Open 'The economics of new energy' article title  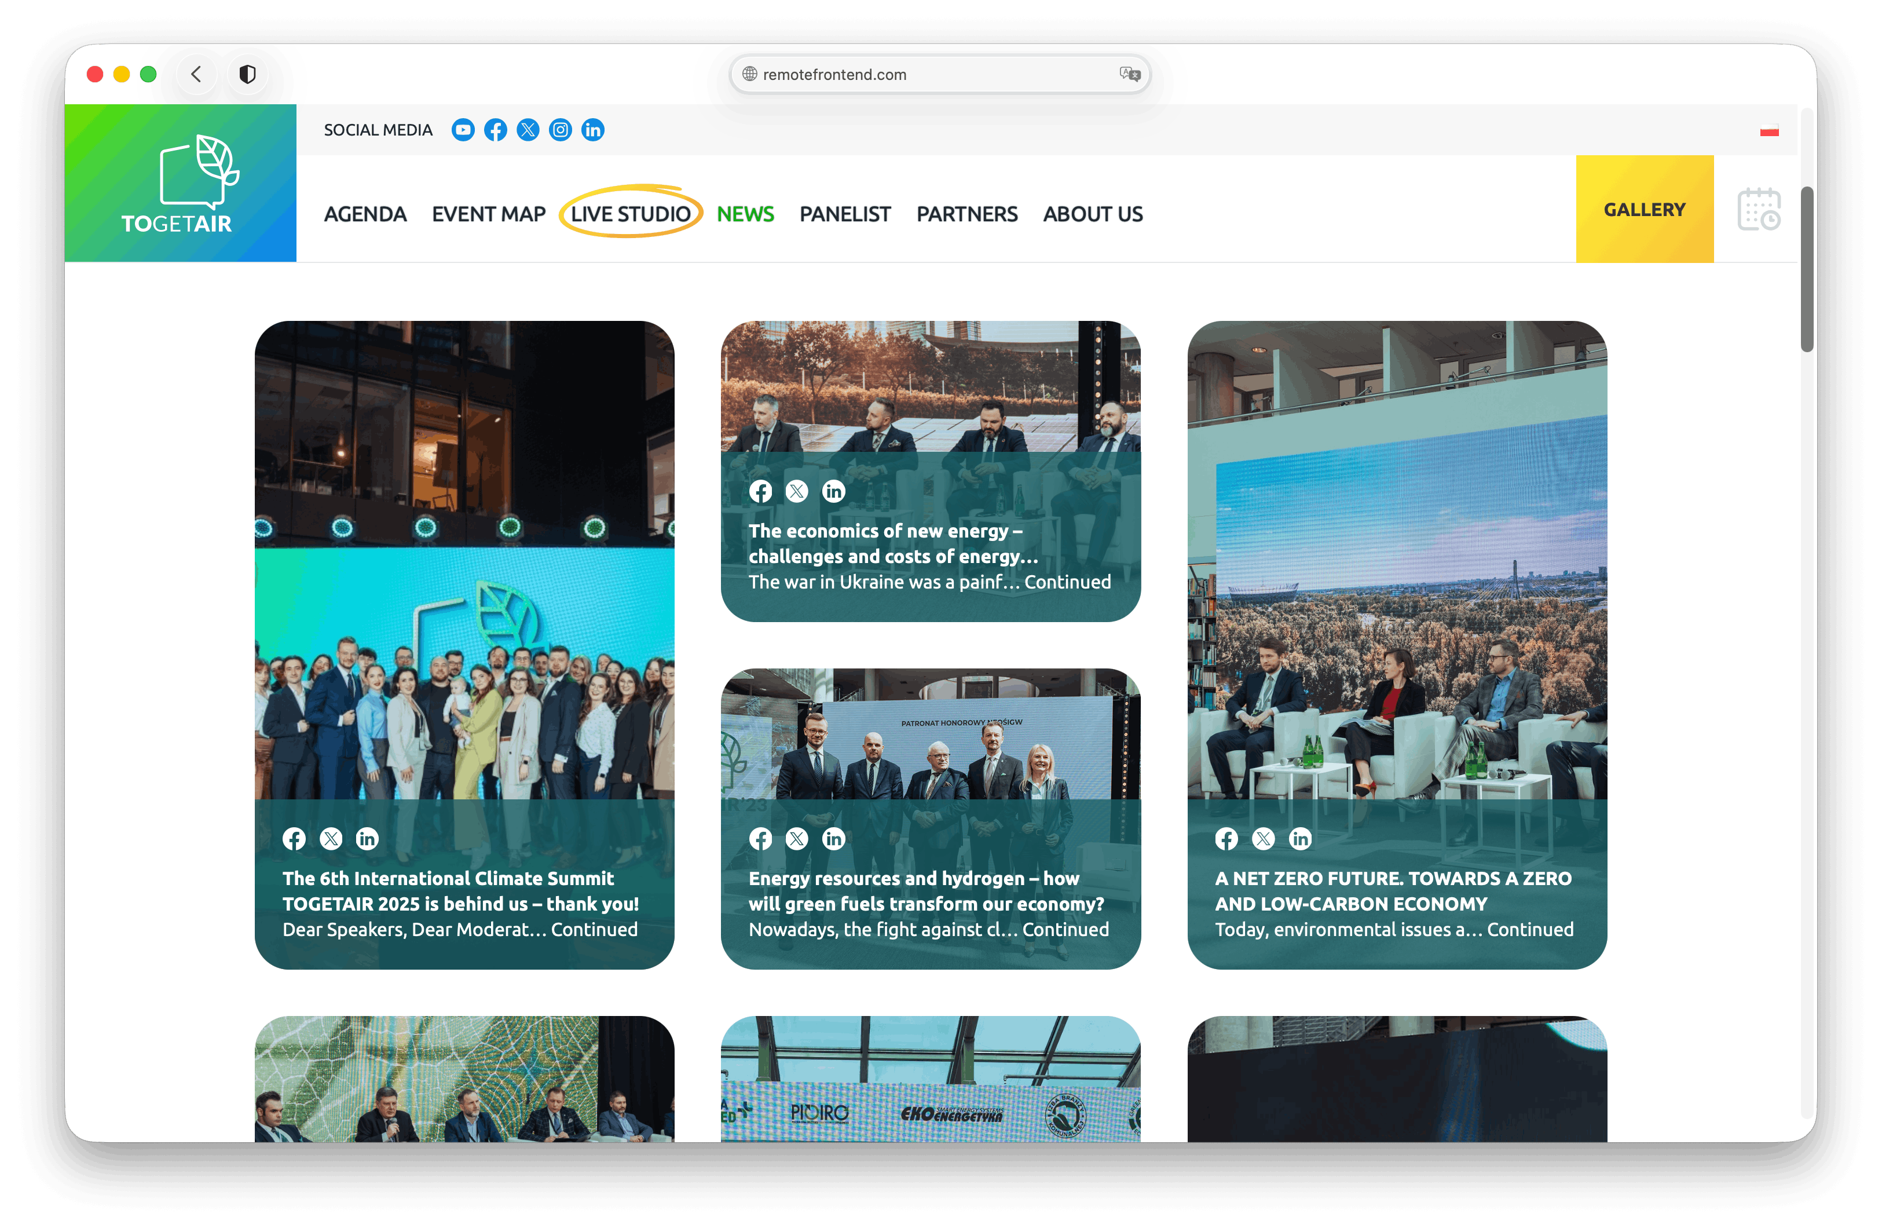(894, 543)
